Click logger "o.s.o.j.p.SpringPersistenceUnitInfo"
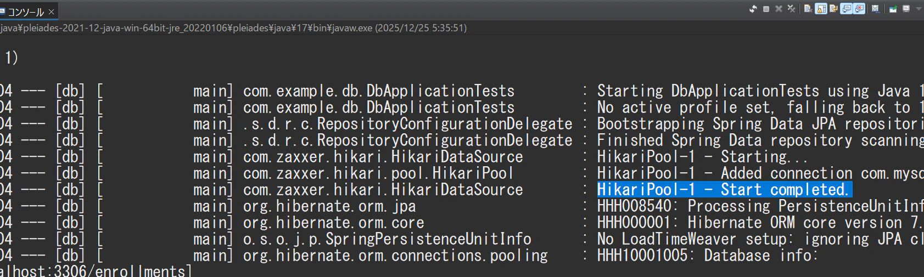This screenshot has height=277, width=924. (387, 239)
